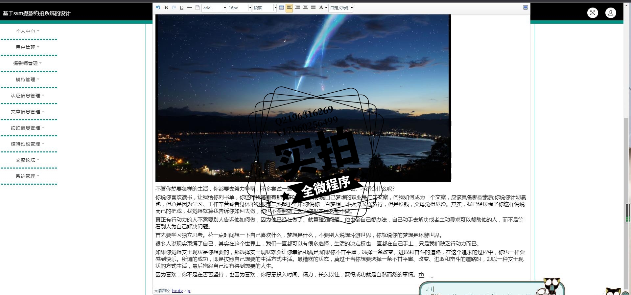This screenshot has width=631, height=295.
Task: Click the paragraph starting 真正有行动力的人
Action: click(340, 223)
